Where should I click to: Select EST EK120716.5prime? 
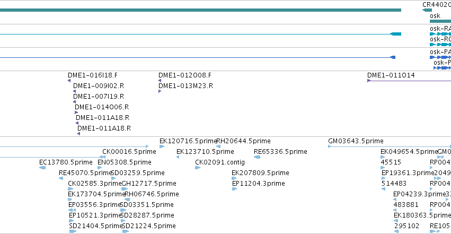(188, 141)
